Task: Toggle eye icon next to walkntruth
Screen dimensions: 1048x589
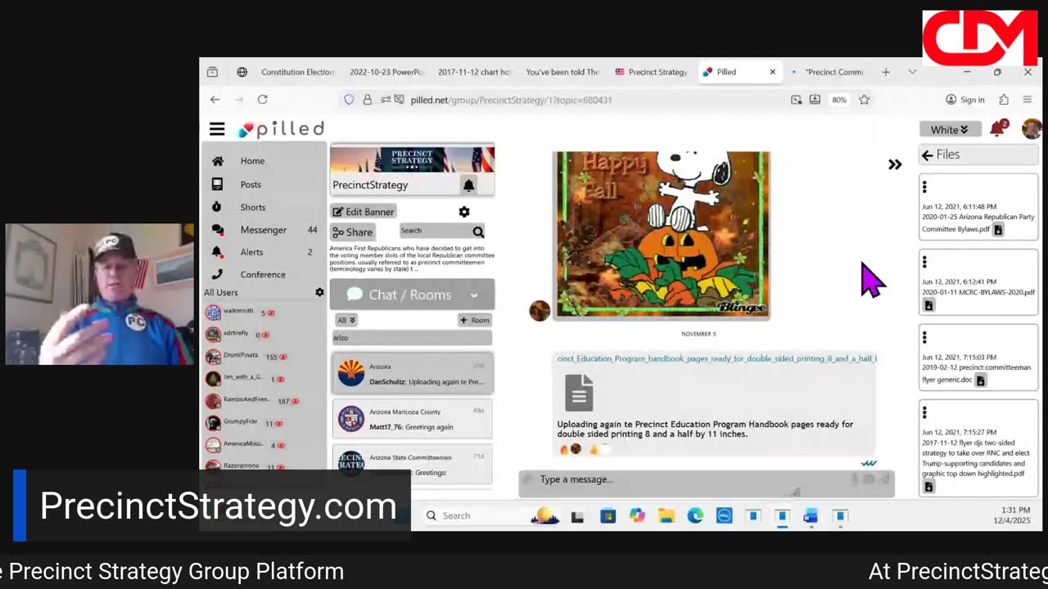Action: [x=271, y=313]
